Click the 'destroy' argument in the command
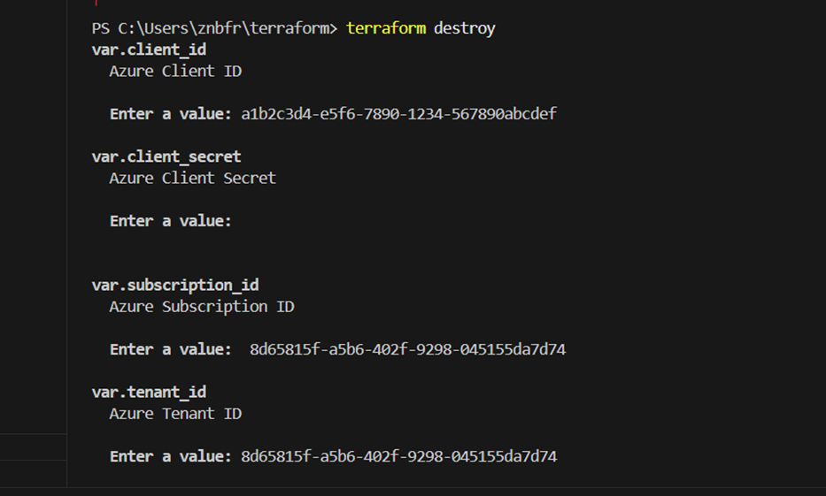Screen dimensions: 826x496 465,28
